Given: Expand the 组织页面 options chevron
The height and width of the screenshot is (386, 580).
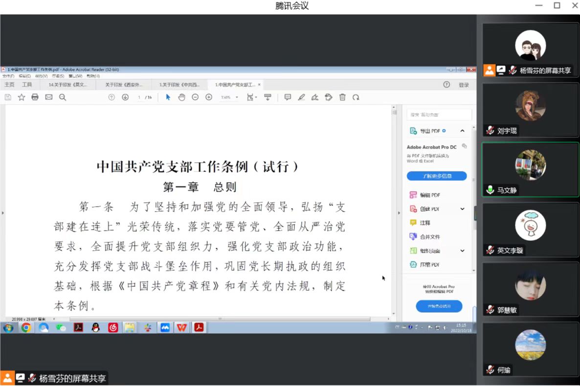Looking at the screenshot, I should tap(462, 251).
